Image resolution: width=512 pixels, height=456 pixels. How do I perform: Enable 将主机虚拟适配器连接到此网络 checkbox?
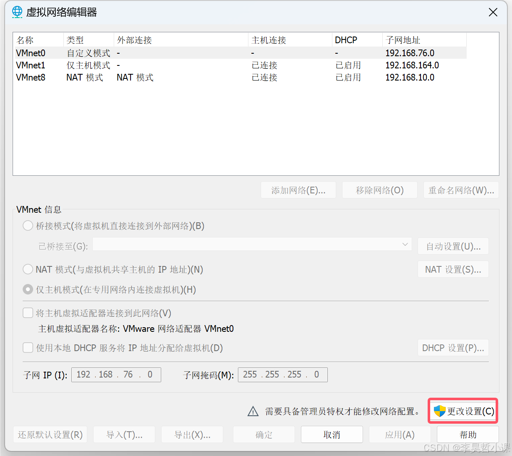[x=27, y=313]
